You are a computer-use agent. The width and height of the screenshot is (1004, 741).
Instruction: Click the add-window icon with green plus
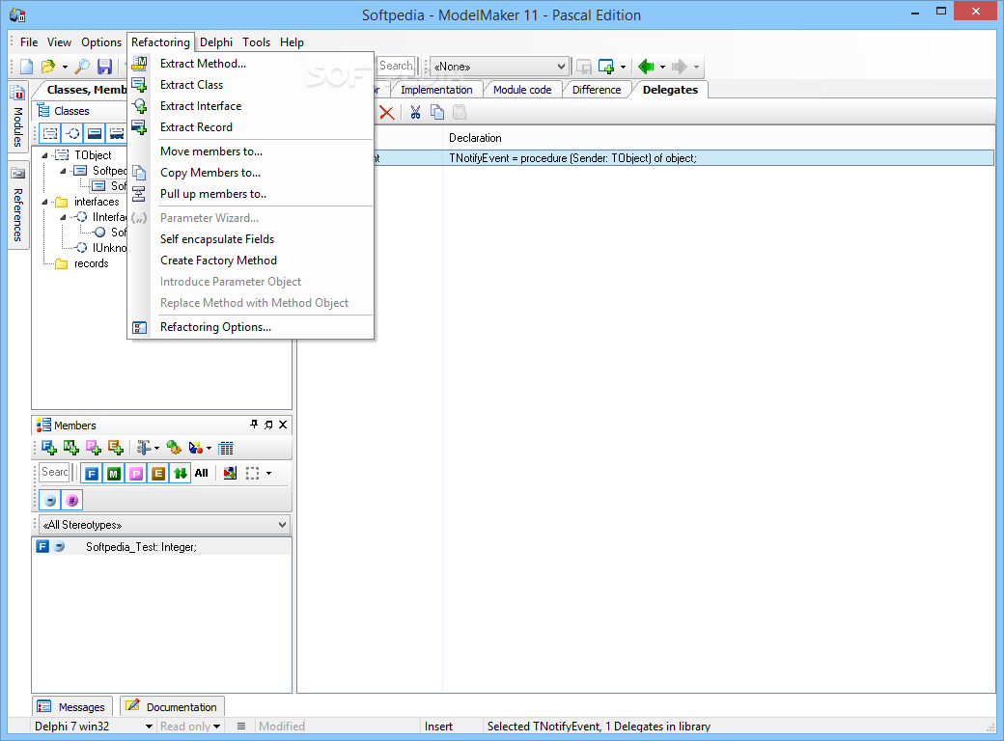605,66
